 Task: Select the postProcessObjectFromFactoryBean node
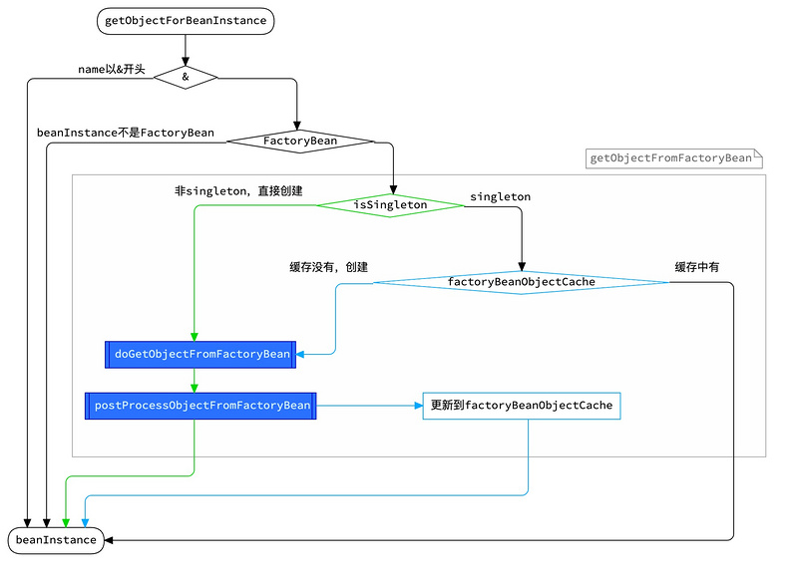click(201, 406)
